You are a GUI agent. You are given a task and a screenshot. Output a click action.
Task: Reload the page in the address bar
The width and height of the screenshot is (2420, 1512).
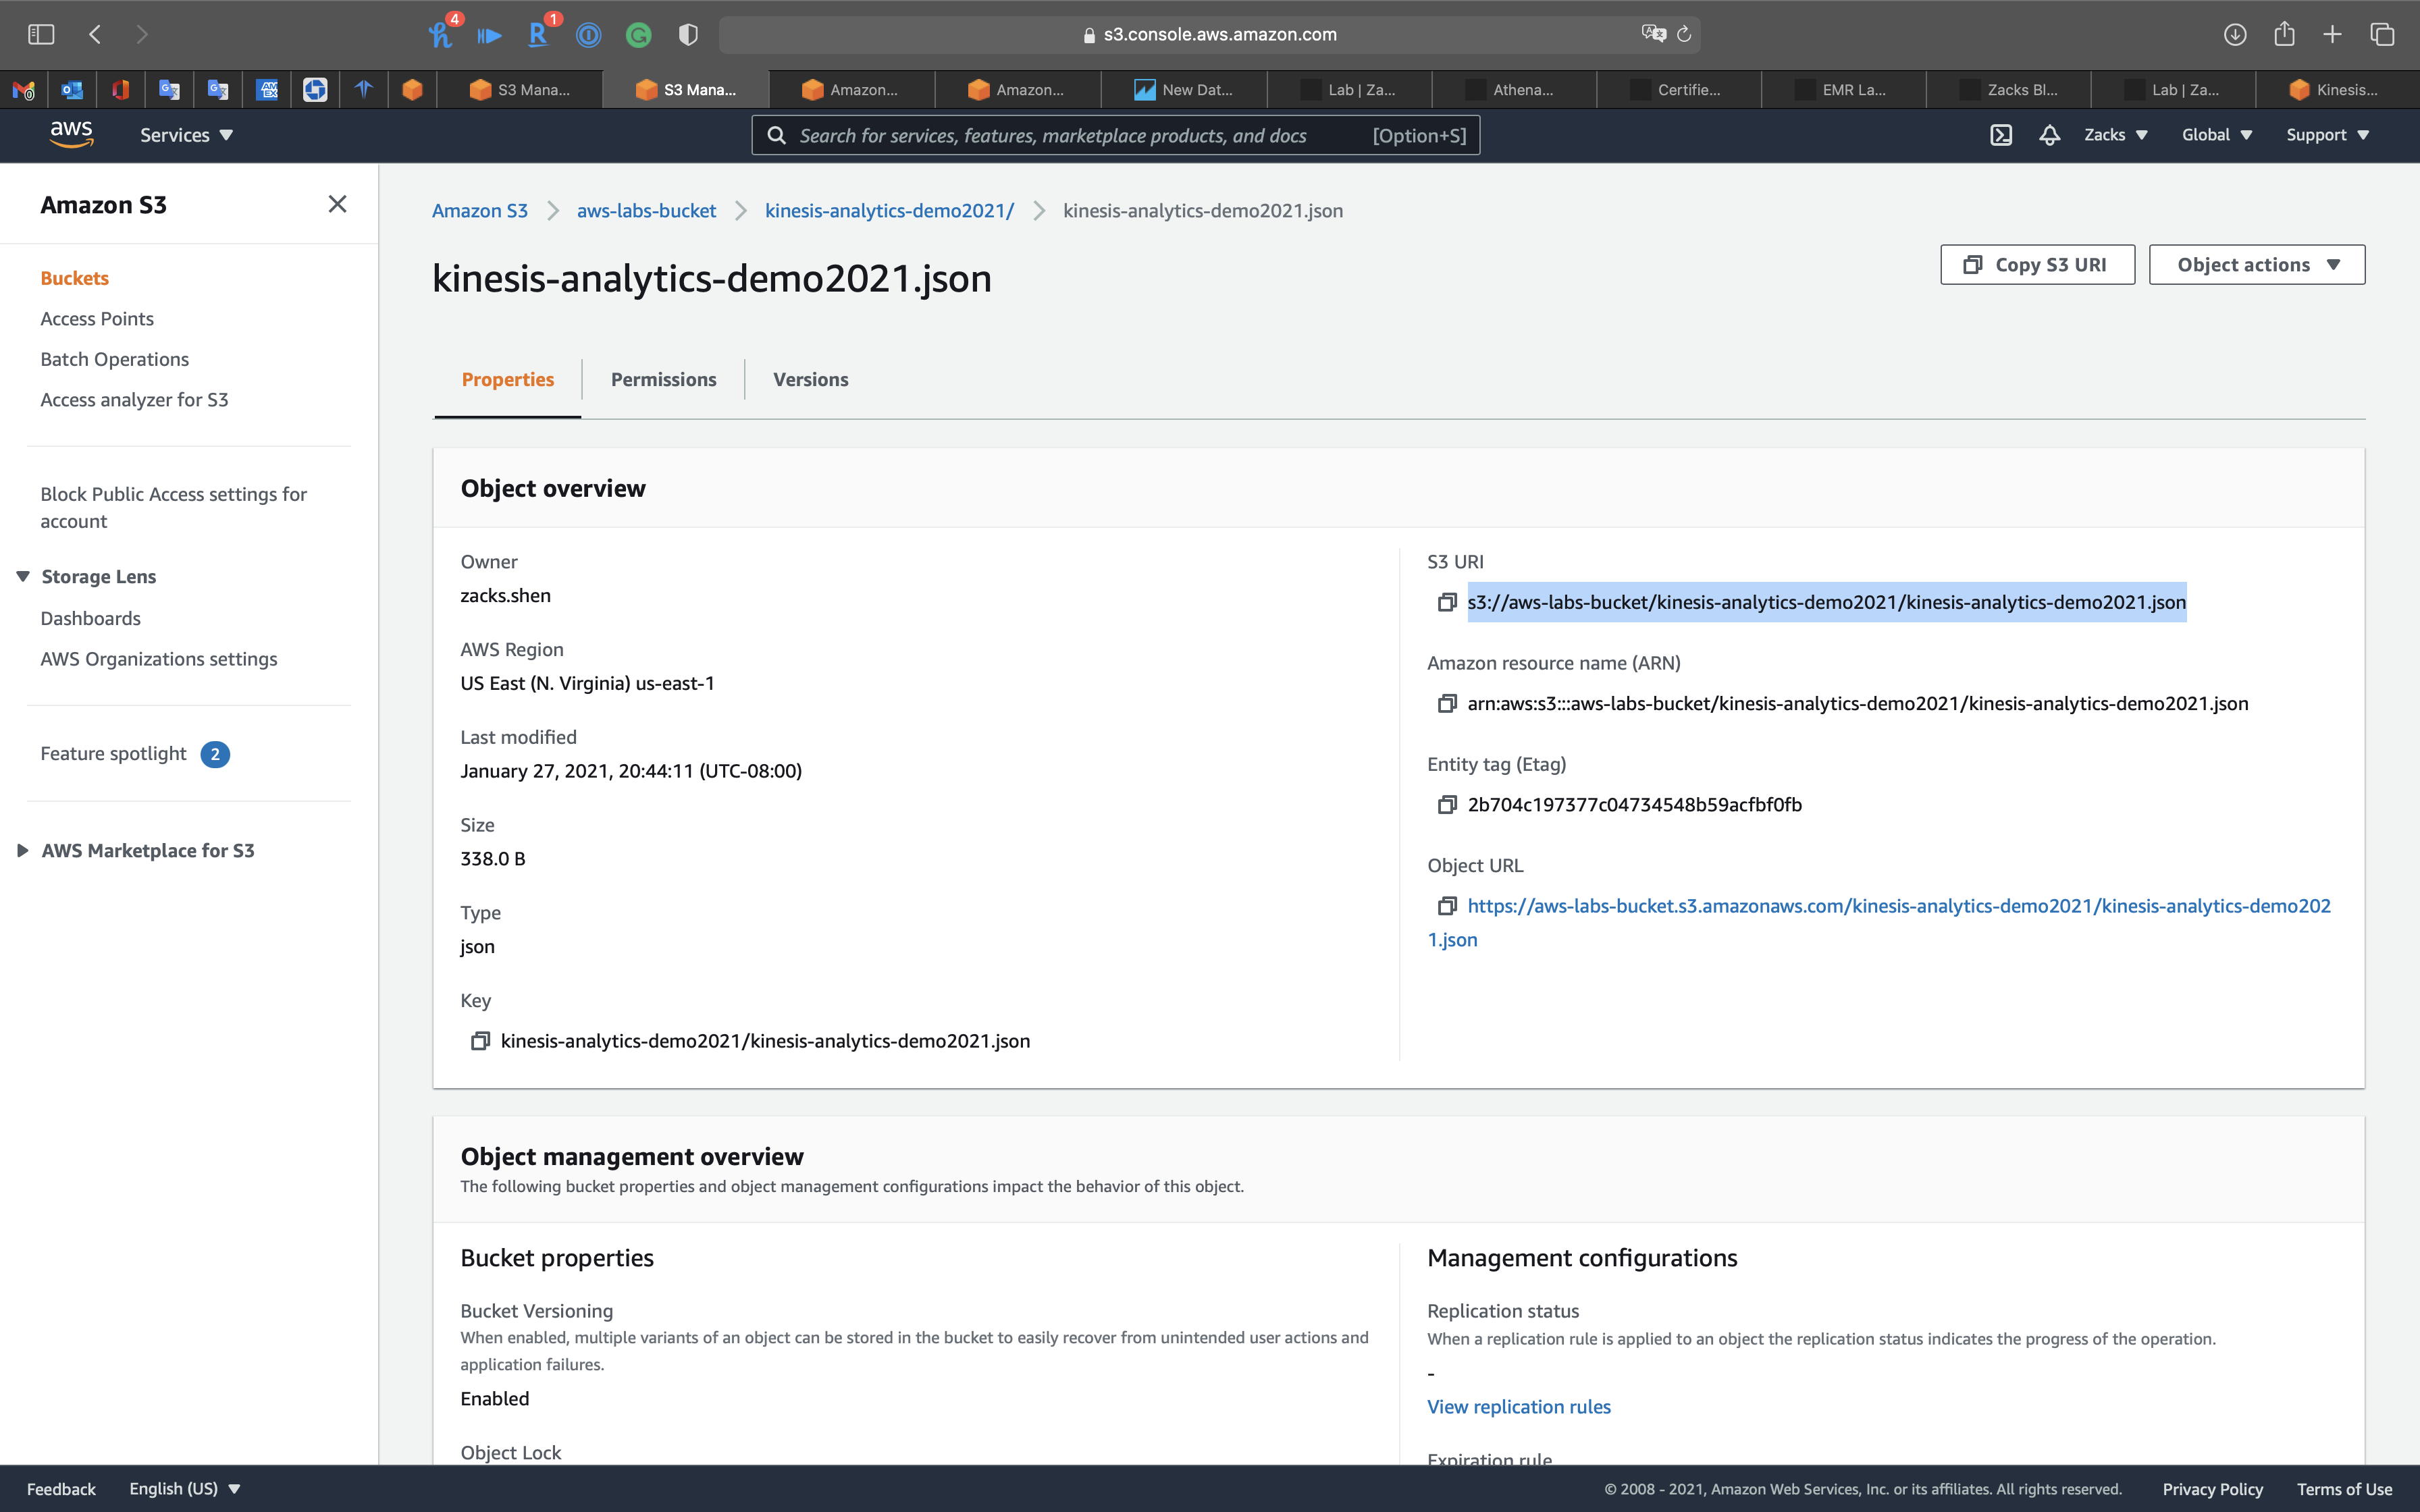pos(1684,34)
